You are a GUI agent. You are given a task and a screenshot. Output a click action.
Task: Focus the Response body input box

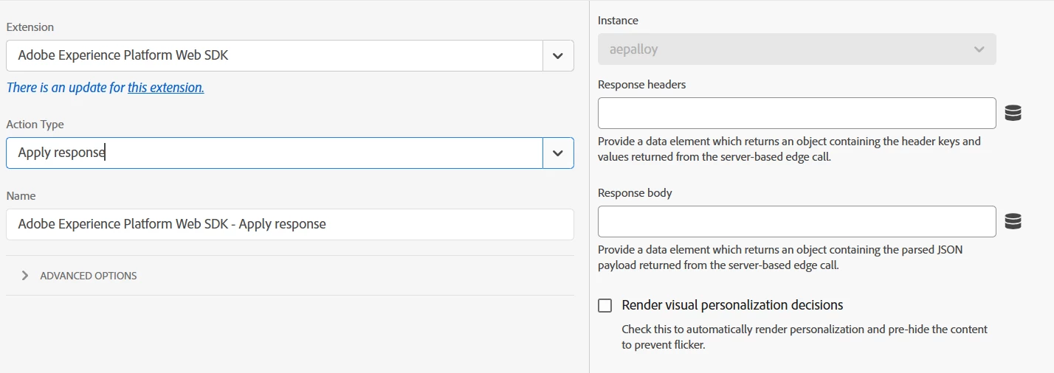(x=796, y=221)
